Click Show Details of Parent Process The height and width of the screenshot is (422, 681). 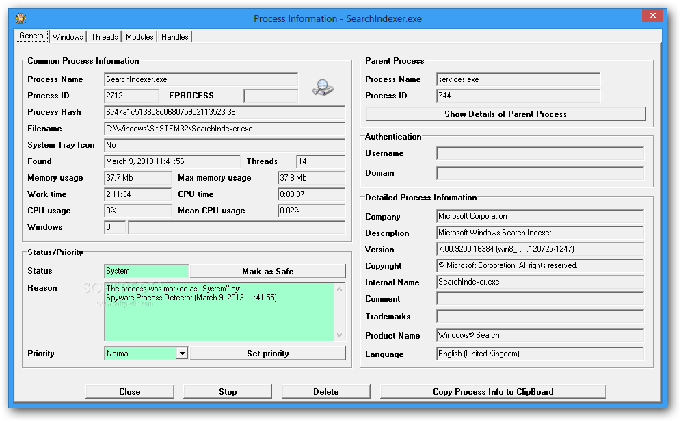click(505, 114)
